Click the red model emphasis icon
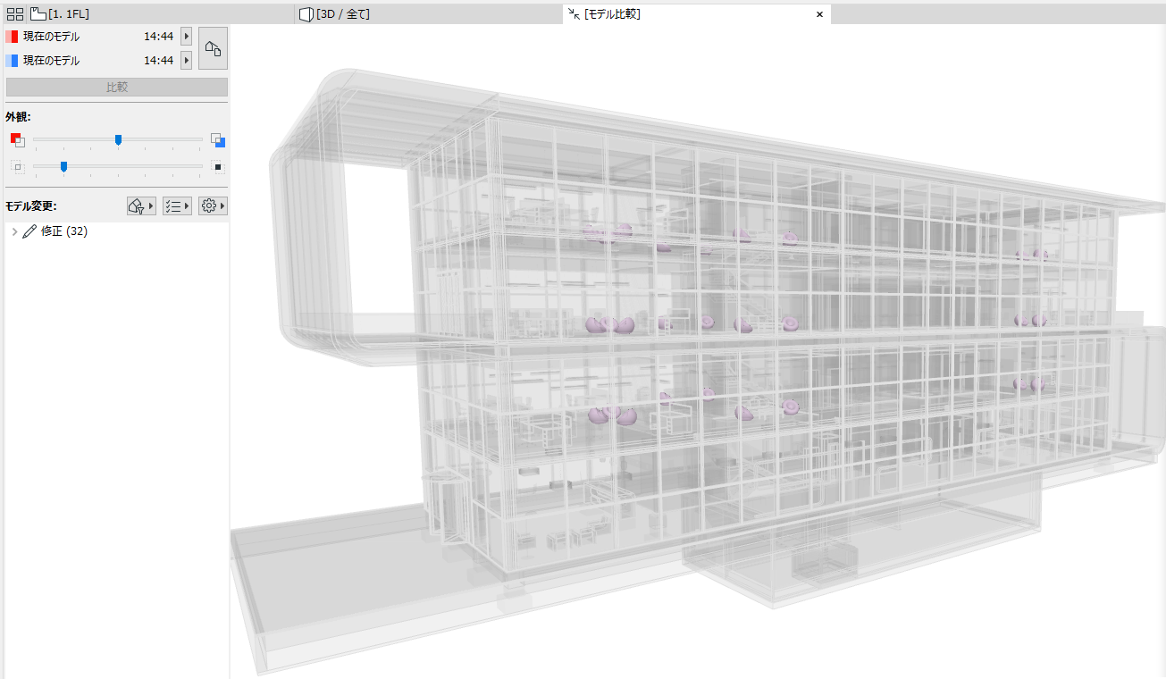Image resolution: width=1166 pixels, height=679 pixels. 17,139
